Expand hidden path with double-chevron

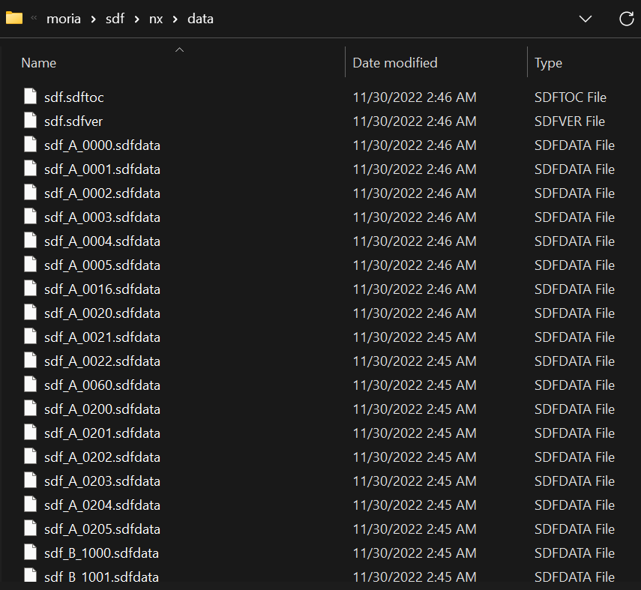[34, 17]
